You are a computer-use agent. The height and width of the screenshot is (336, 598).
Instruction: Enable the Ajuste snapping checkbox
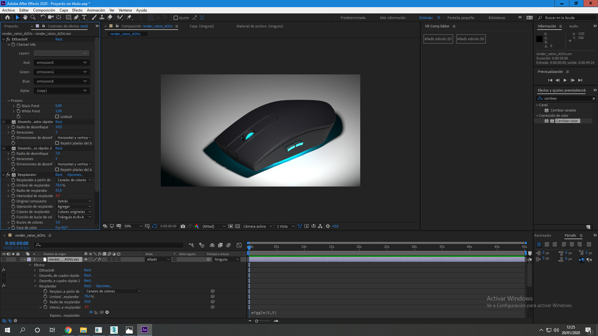tap(176, 18)
